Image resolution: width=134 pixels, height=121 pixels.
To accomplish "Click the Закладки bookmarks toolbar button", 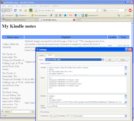I will pos(8,15).
